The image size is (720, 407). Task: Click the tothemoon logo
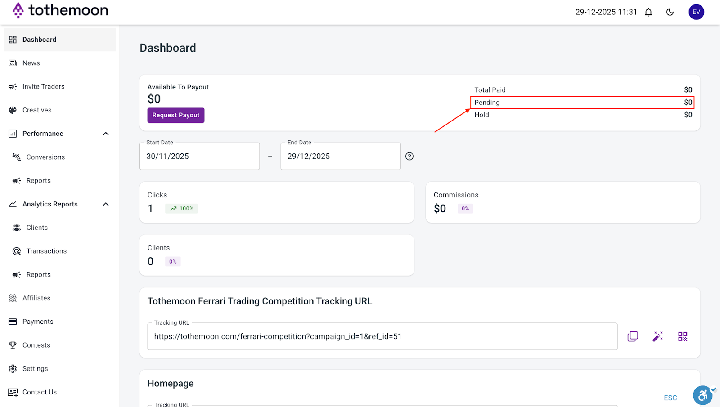[x=60, y=10]
